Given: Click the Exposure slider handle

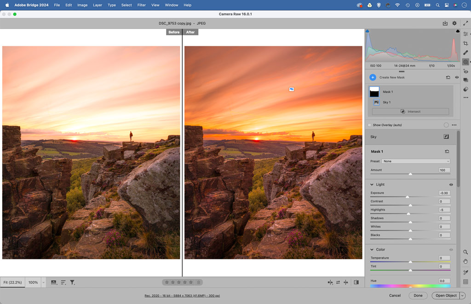Looking at the screenshot, I should pyautogui.click(x=408, y=197).
